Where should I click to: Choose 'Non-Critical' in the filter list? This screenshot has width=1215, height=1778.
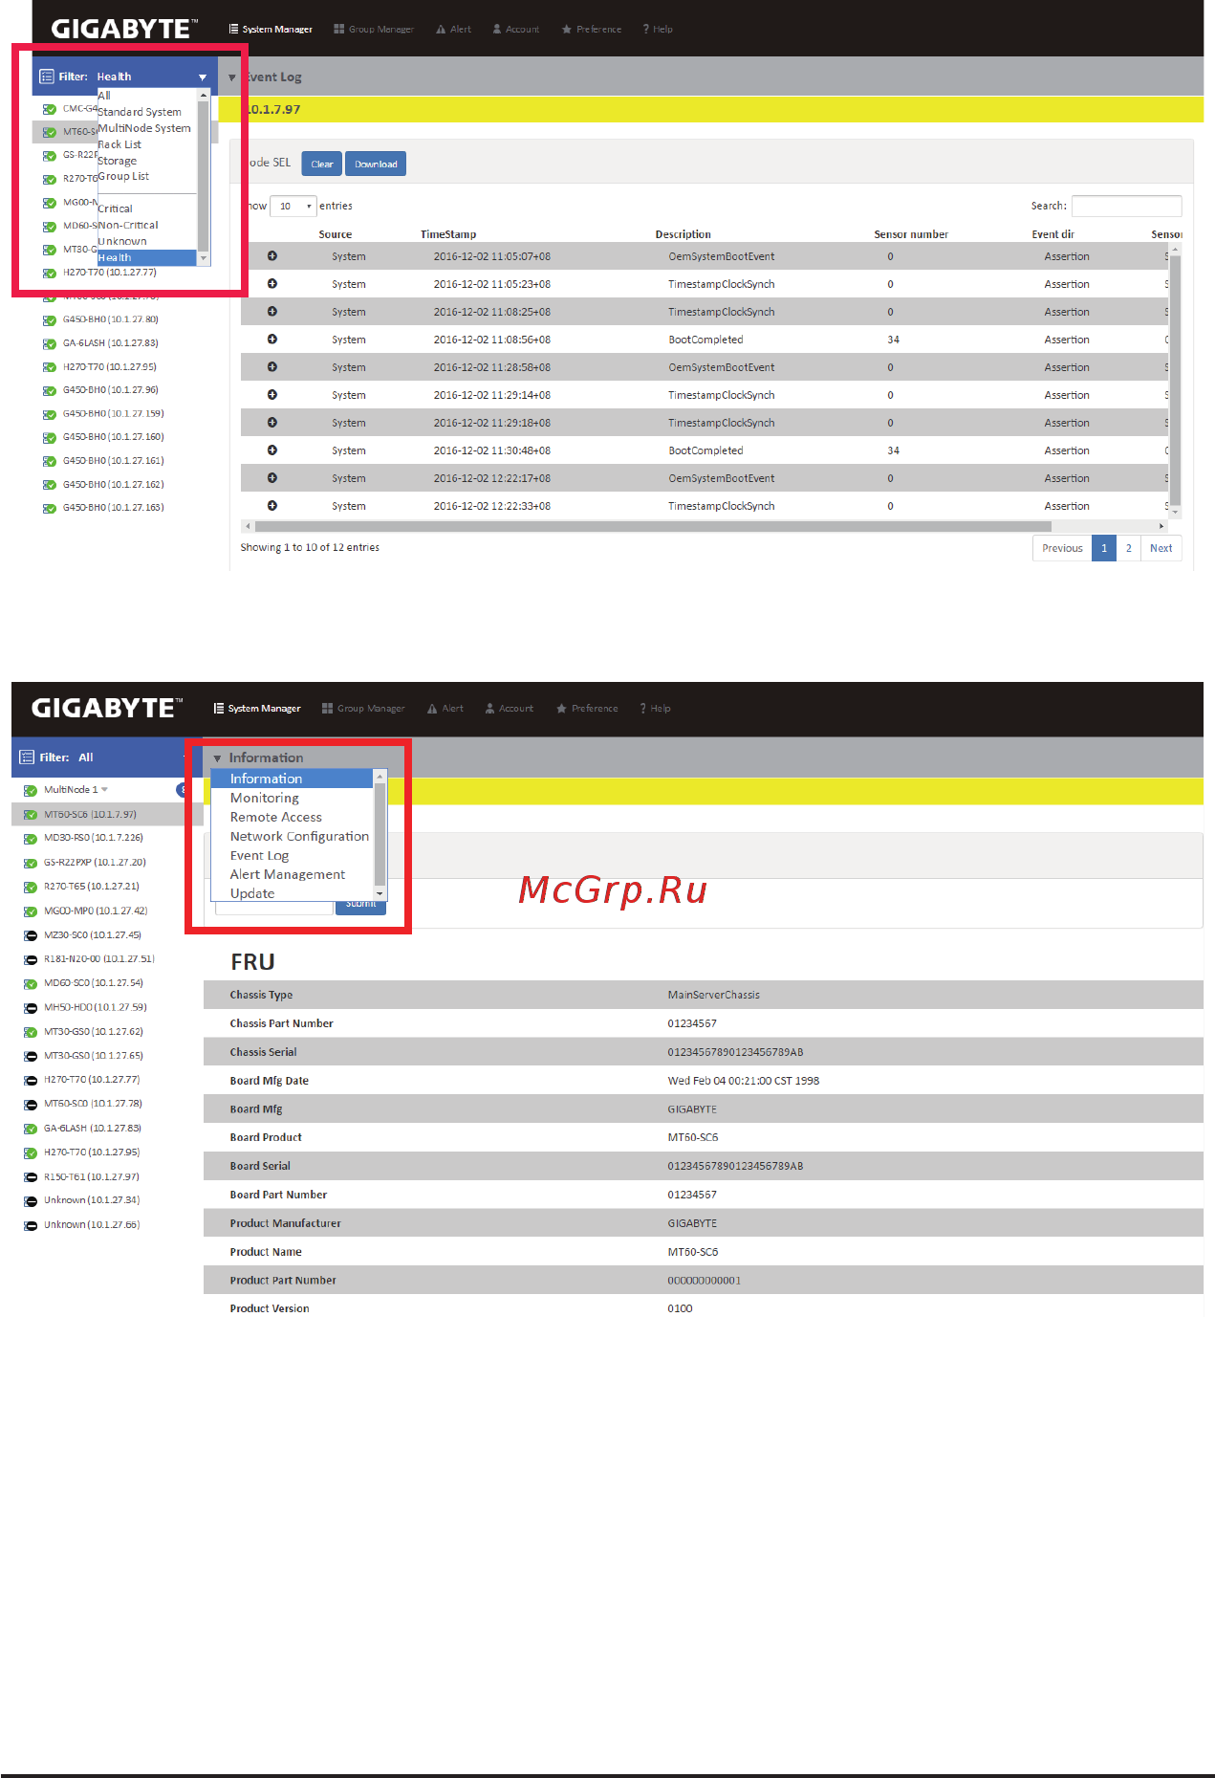pos(128,226)
